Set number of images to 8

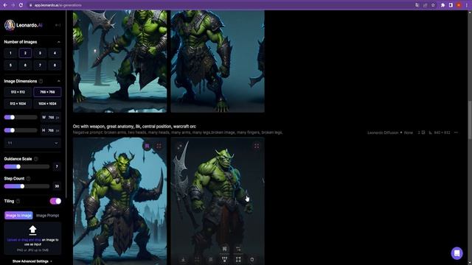(x=55, y=66)
